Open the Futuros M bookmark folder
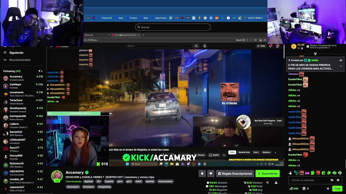The image size is (346, 194). click(105, 18)
